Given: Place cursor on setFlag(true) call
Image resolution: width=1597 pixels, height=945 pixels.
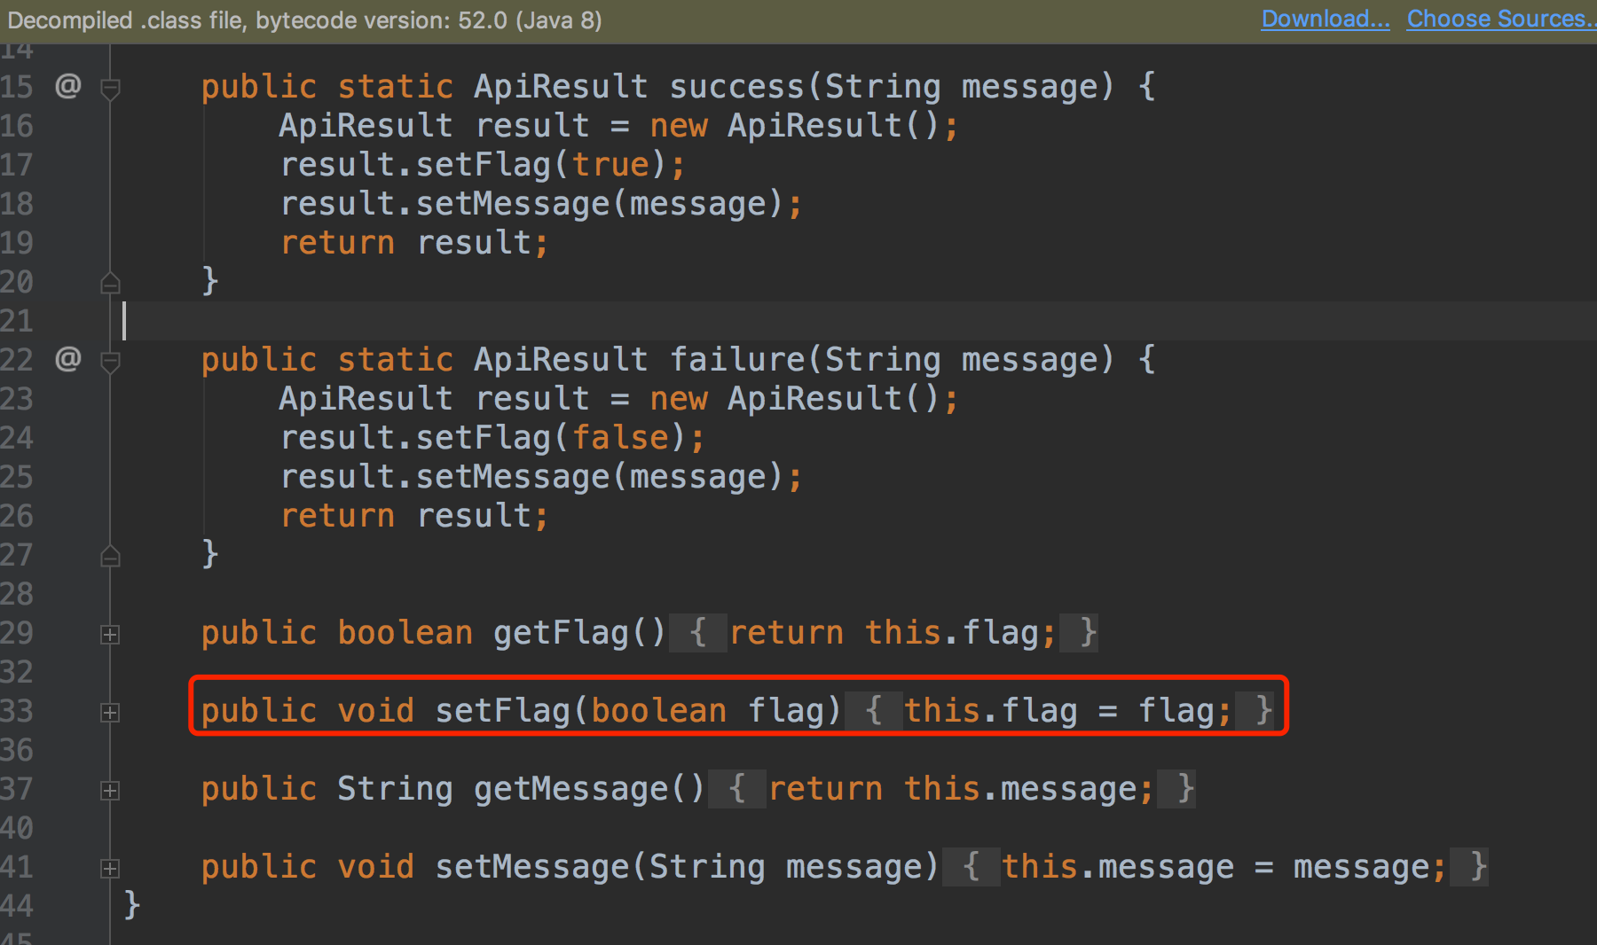Looking at the screenshot, I should tap(483, 165).
